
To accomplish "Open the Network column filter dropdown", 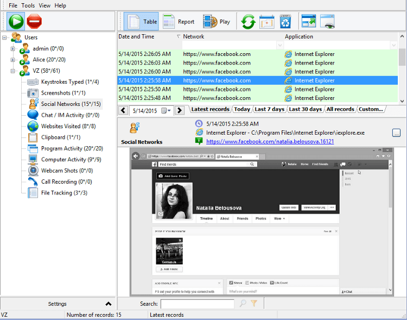I will [x=279, y=45].
